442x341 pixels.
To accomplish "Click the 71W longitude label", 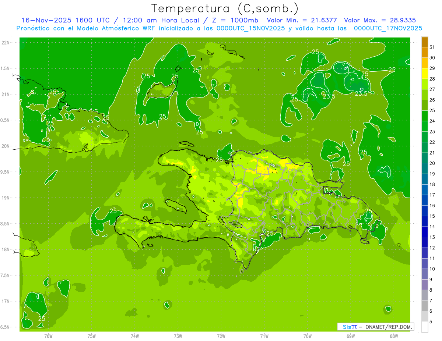I will coord(264,336).
